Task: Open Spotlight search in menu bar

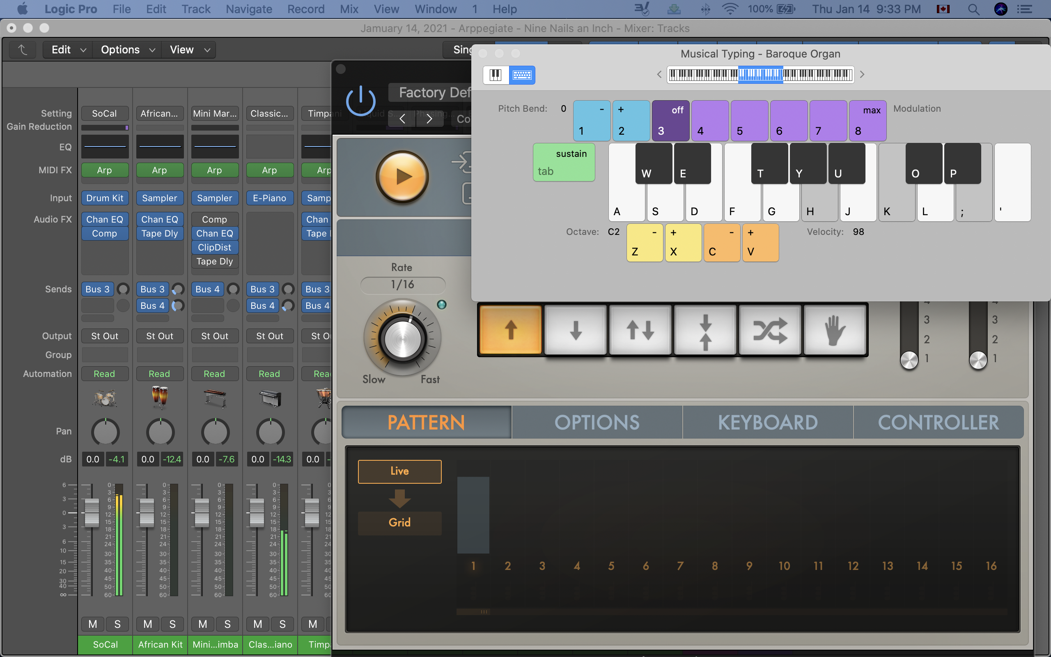Action: [973, 9]
